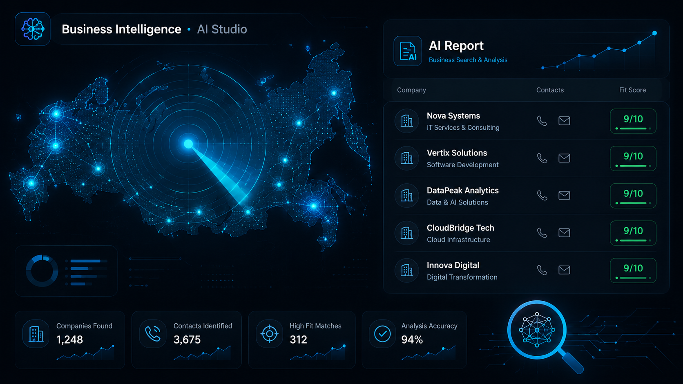
Task: Click the 3,675 contacts identified value
Action: (x=187, y=340)
